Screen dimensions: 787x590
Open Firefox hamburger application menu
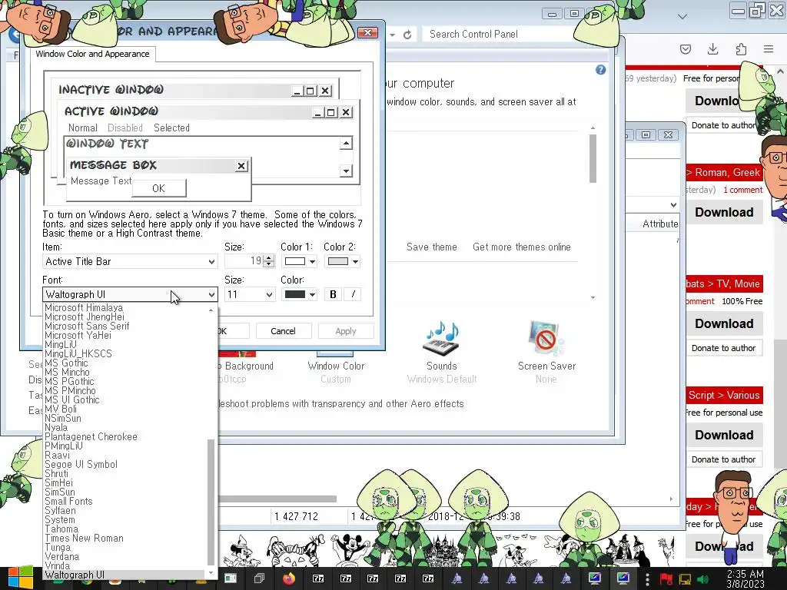[x=769, y=48]
